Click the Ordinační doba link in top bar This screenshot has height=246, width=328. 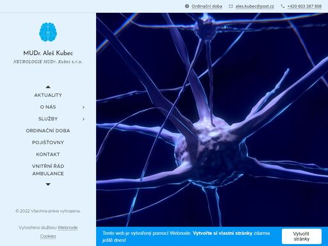(x=207, y=6)
